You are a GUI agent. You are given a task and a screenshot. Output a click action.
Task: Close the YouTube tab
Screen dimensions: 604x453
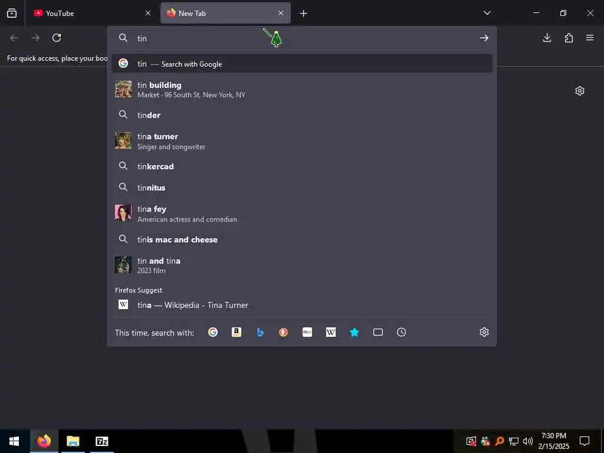(x=148, y=13)
